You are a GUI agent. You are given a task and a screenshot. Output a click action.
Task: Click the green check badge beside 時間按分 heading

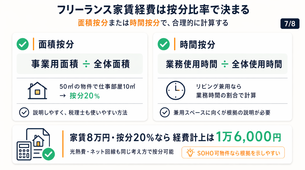coord(164,45)
